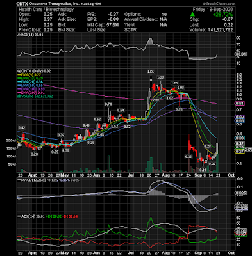
Task: Click the 0.64 price annotation
Action: pos(121,110)
